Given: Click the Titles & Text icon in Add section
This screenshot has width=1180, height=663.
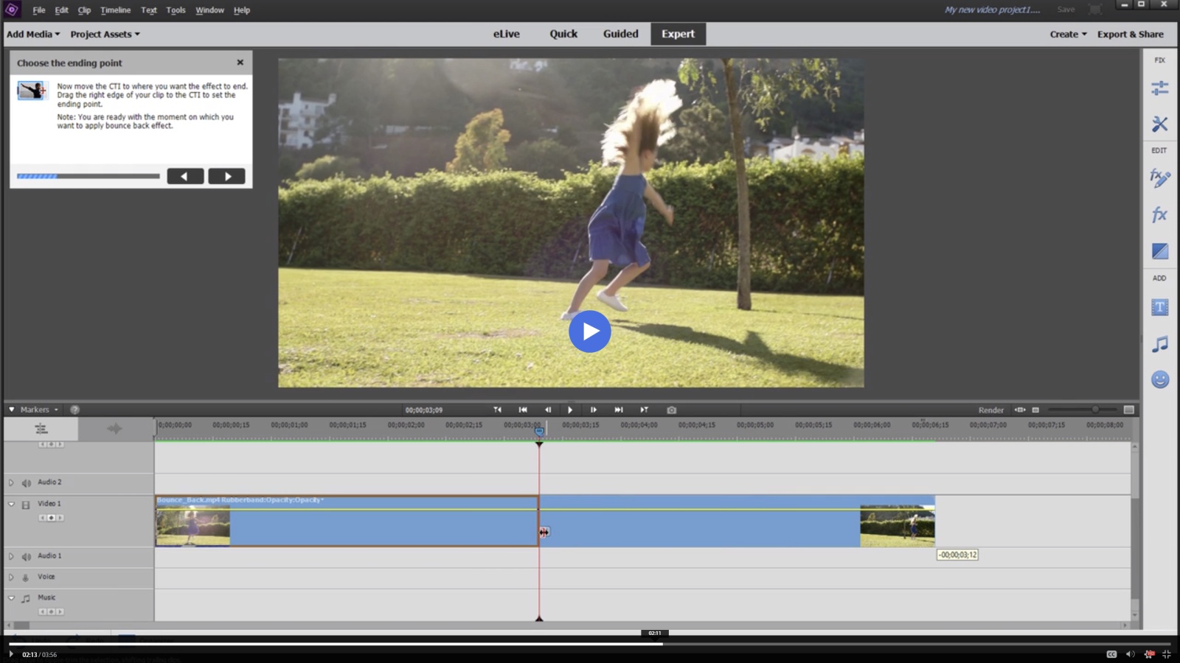Looking at the screenshot, I should point(1159,307).
